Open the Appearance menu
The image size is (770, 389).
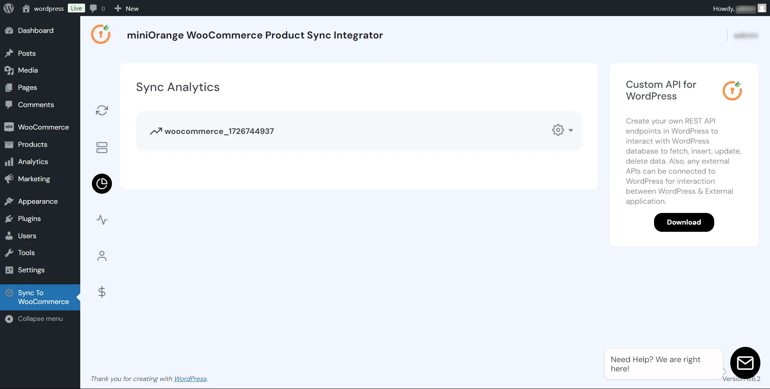(40, 201)
